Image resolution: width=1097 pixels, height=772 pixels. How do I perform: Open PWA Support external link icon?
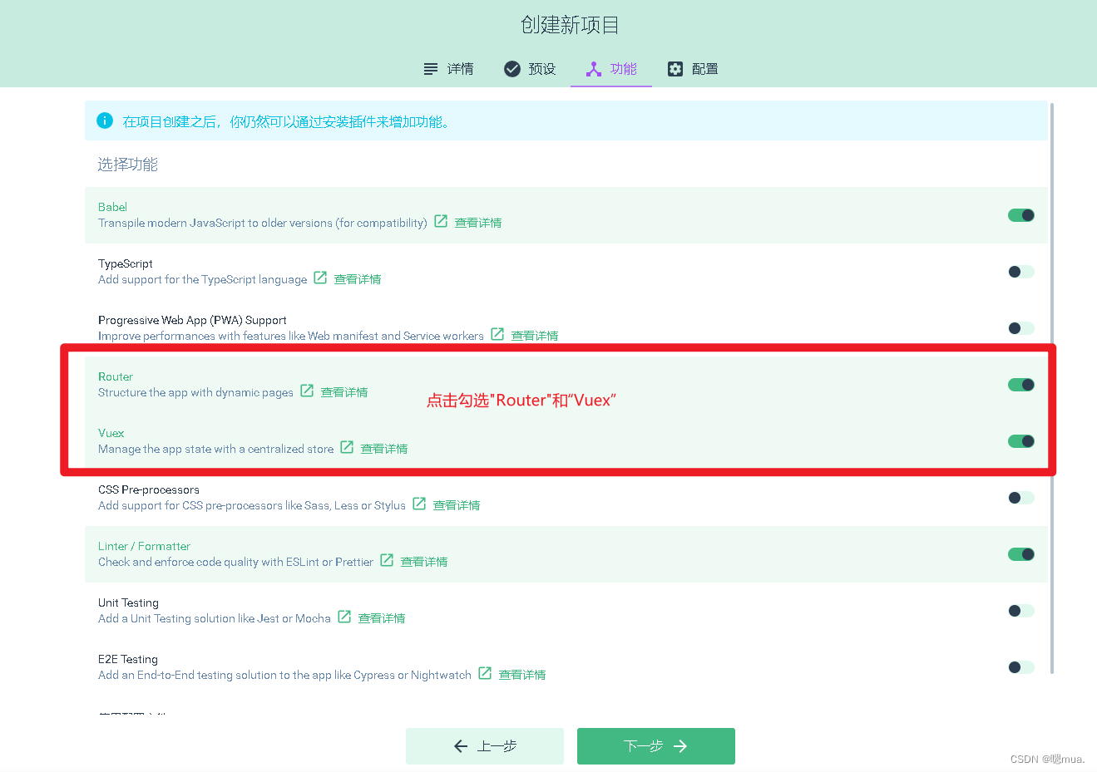[497, 334]
